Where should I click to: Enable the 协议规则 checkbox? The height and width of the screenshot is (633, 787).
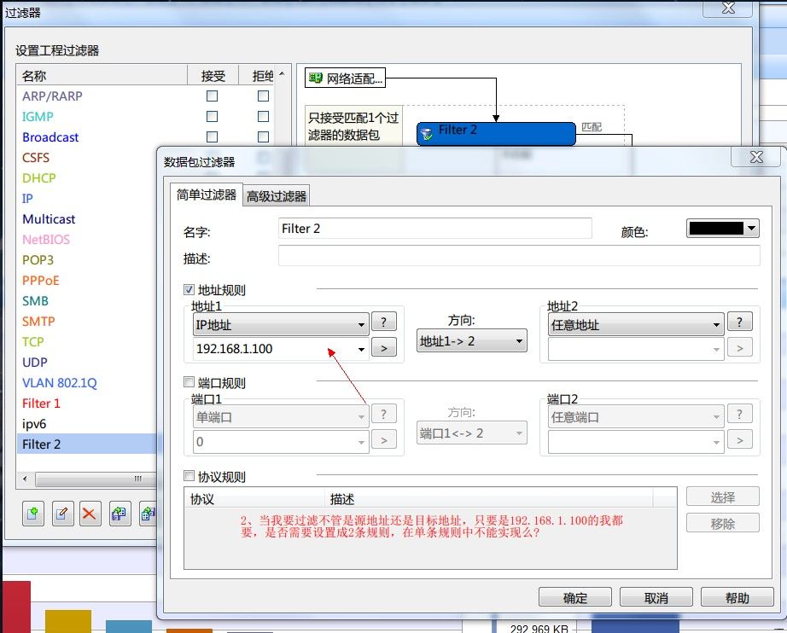[189, 477]
